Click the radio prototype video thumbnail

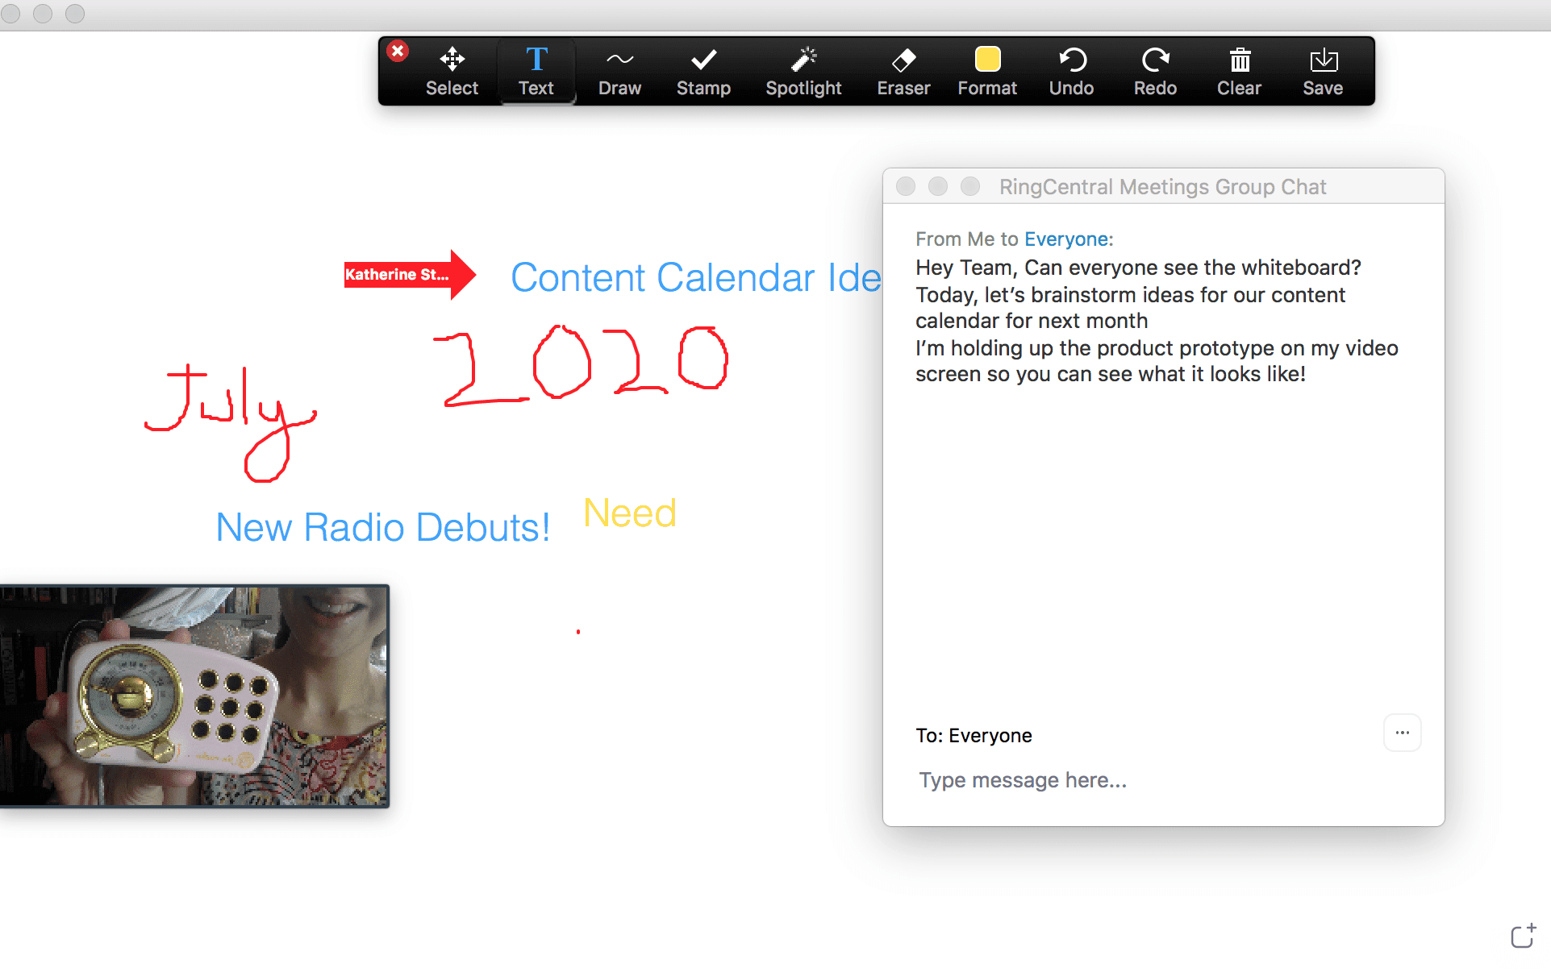click(194, 696)
